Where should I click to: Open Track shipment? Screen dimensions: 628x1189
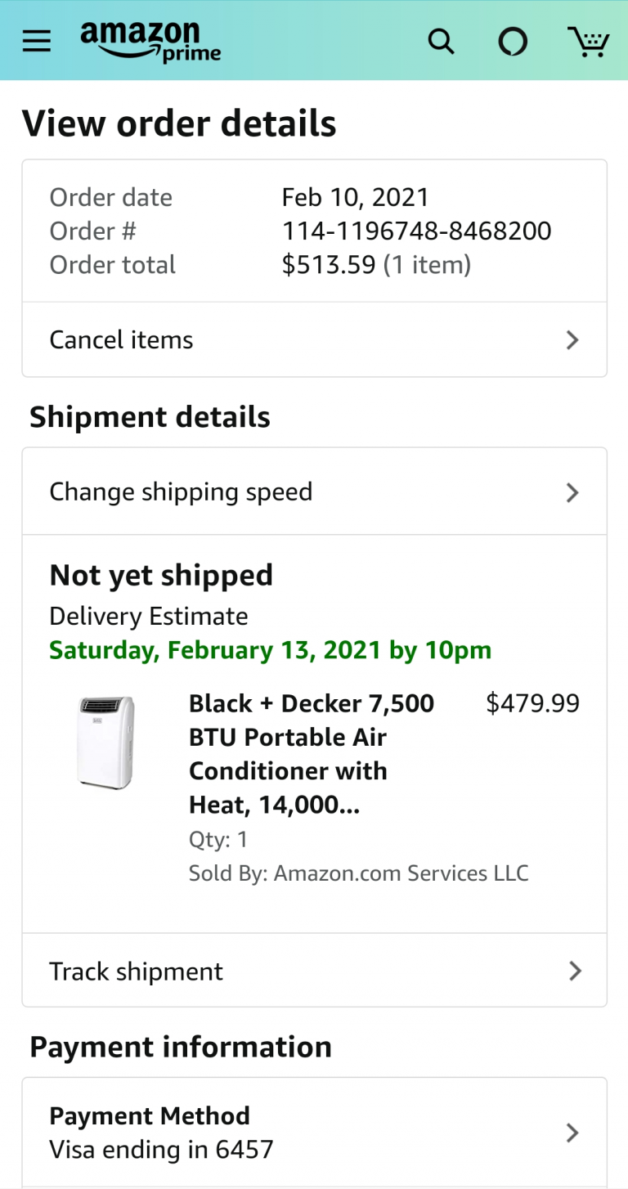point(136,971)
